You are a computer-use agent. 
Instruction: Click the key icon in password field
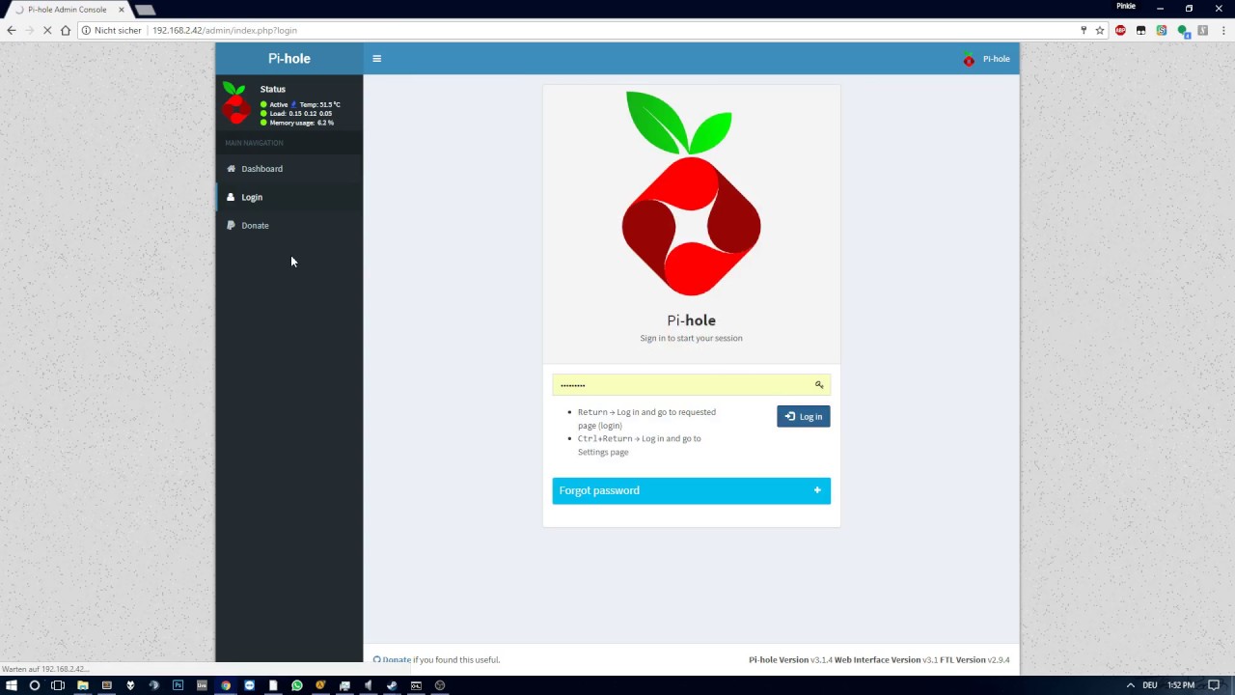pos(819,385)
